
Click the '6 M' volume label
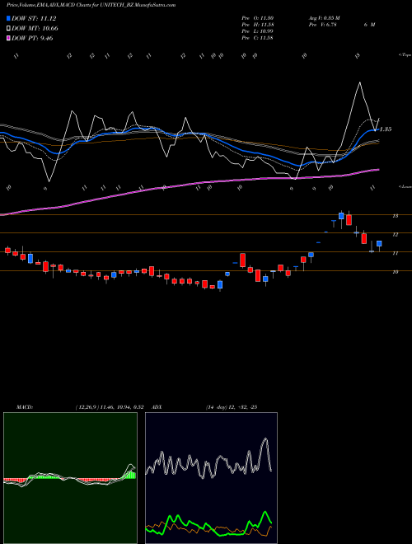[x=369, y=25]
